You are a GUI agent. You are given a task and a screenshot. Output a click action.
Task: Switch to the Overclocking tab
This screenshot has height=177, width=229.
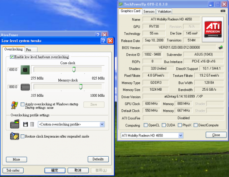pos(14,49)
